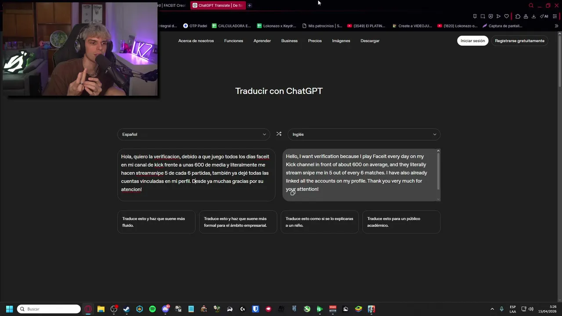
Task: Click the Descargar navigation link
Action: pos(370,41)
